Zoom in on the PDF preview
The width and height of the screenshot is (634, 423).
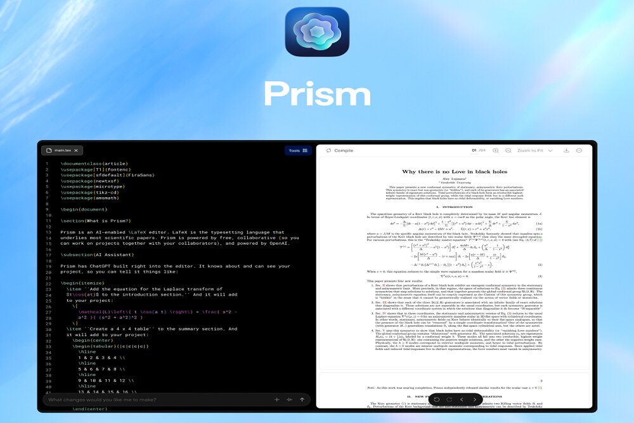pyautogui.click(x=495, y=150)
